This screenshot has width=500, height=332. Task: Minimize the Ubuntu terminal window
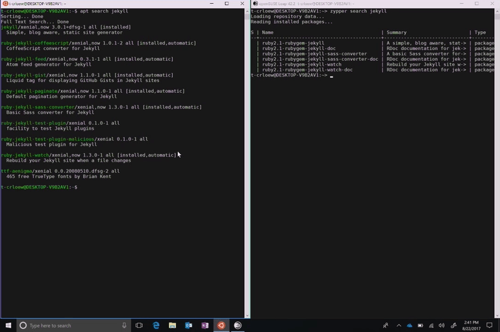(212, 3)
